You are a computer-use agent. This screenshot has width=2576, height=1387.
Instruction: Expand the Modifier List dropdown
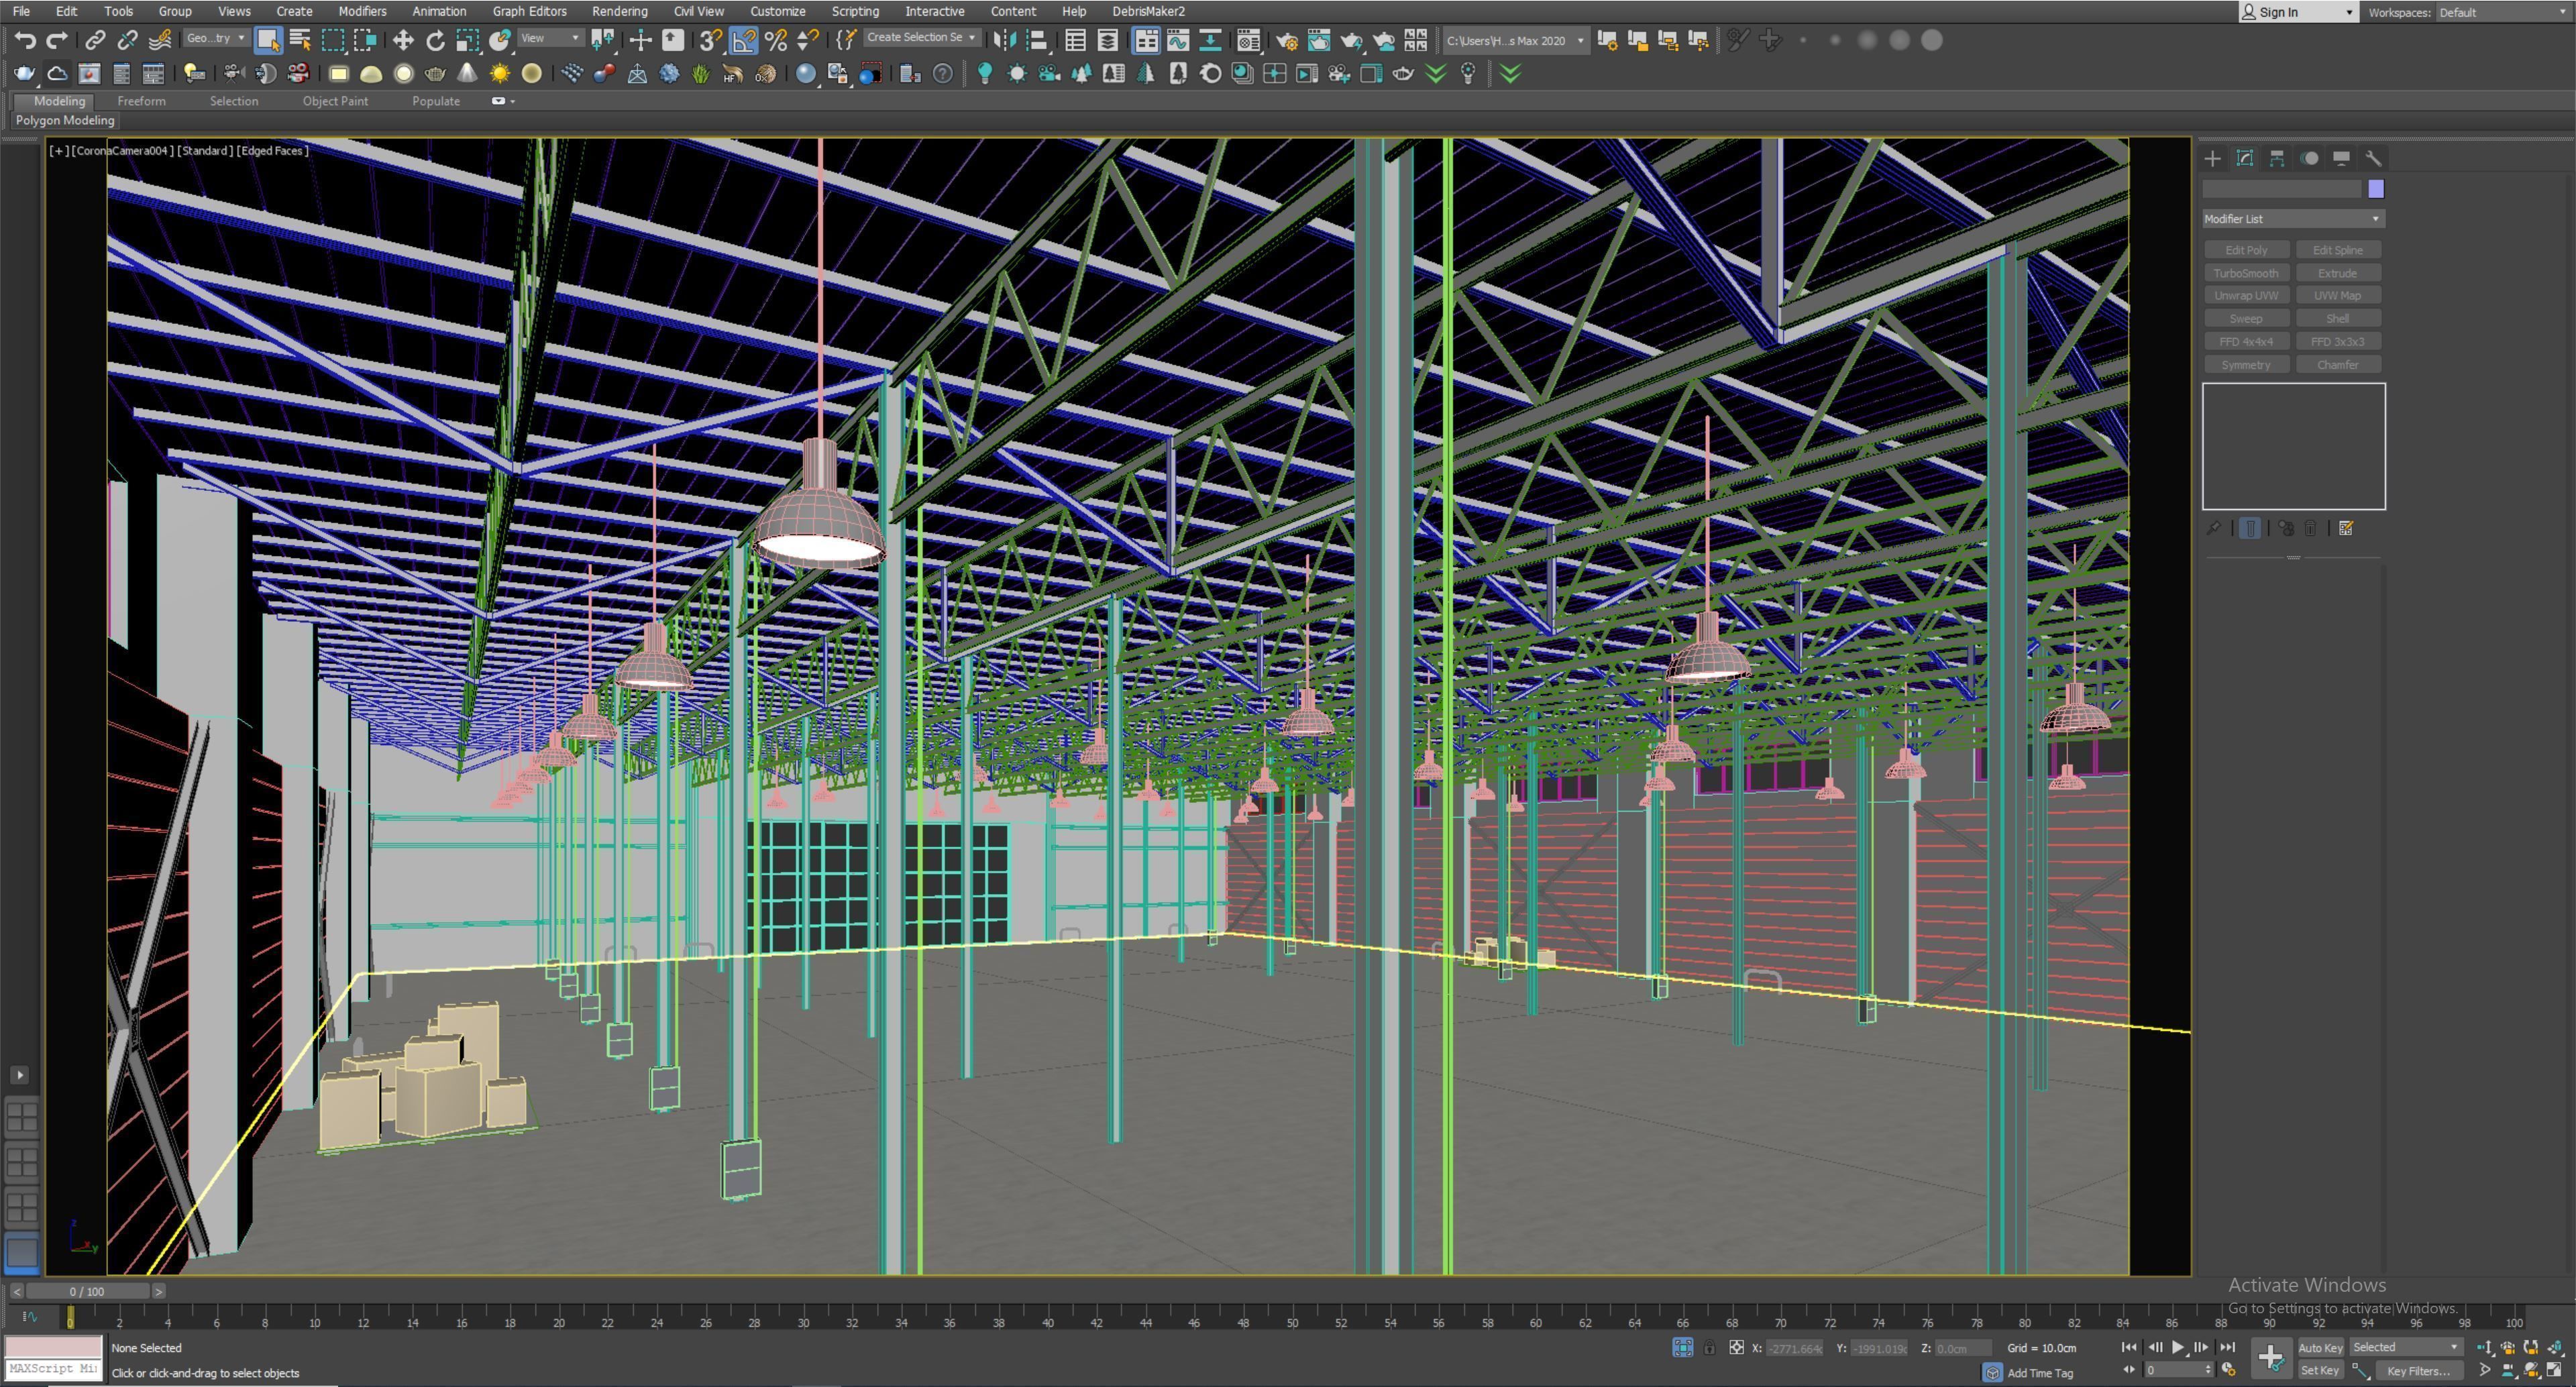(x=2293, y=219)
